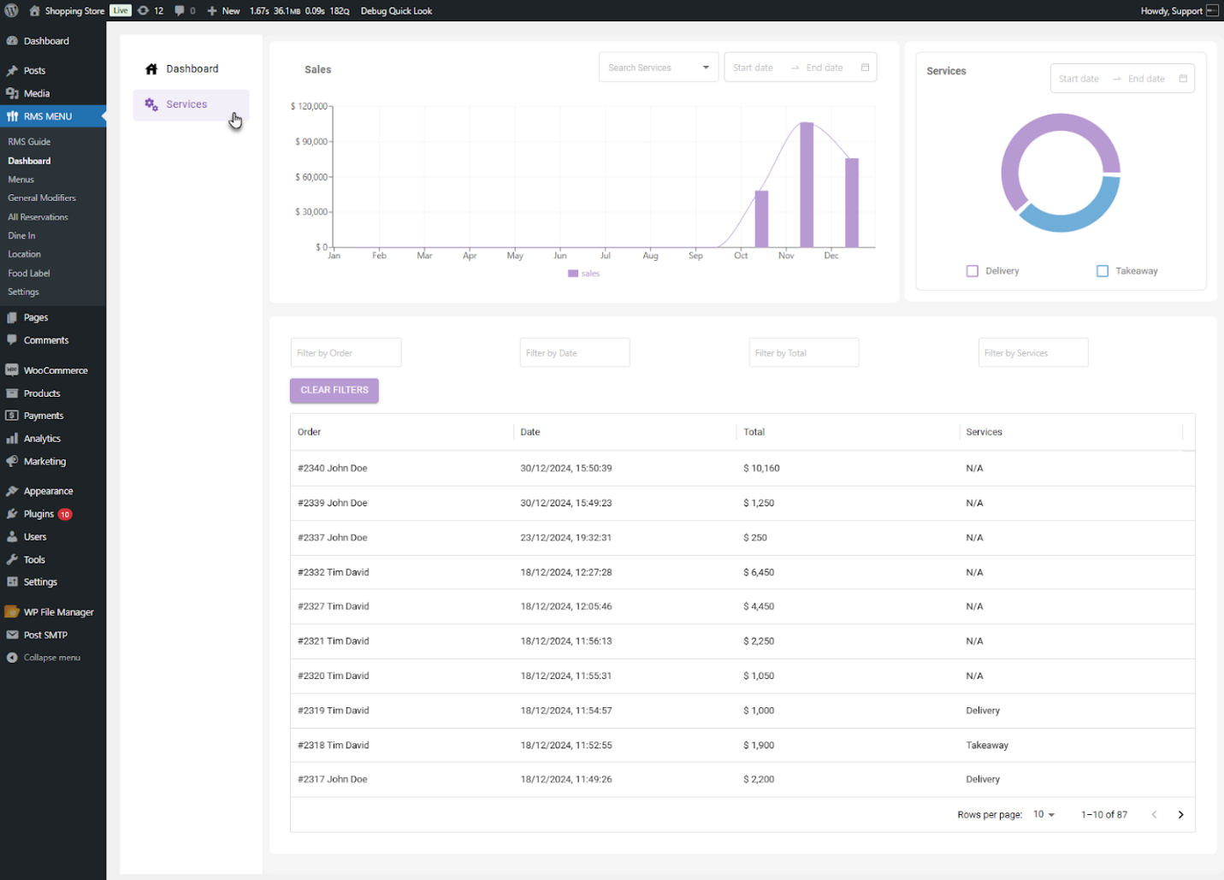The width and height of the screenshot is (1224, 880).
Task: Go to previous table page arrow
Action: coord(1154,815)
